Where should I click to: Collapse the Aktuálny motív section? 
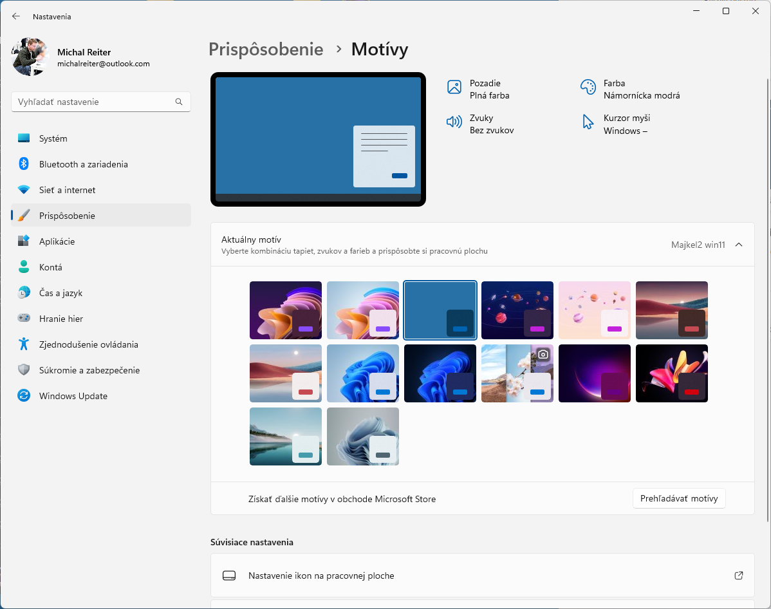(739, 245)
